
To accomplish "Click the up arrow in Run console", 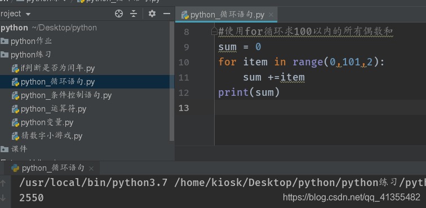I will pyautogui.click(x=3, y=183).
